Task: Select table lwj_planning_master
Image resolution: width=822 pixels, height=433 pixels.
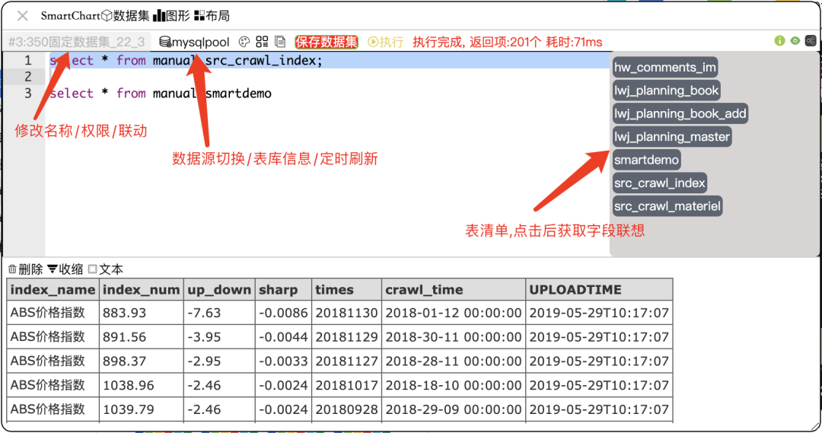Action: pos(671,137)
